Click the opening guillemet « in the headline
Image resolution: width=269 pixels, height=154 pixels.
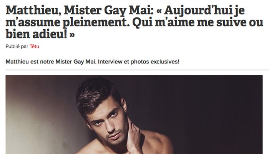click(159, 11)
